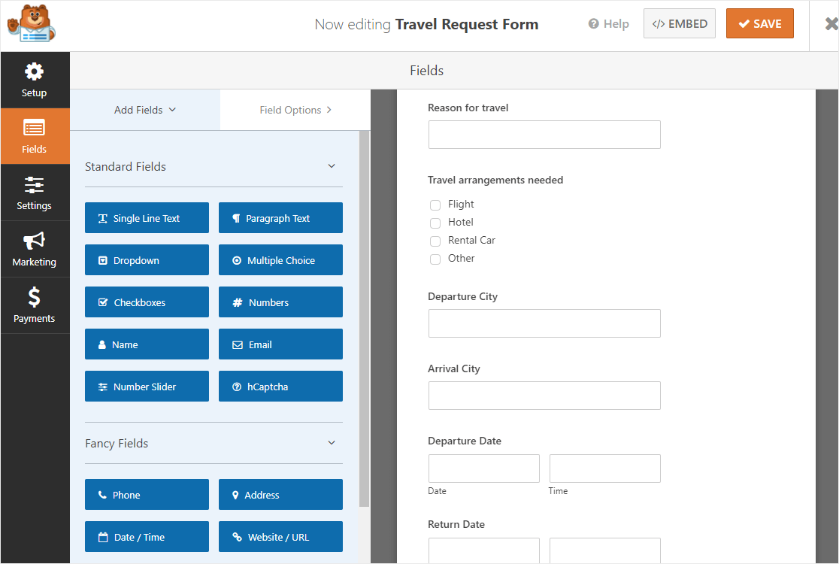Screen dimensions: 839x564
Task: Add a Website / URL field
Action: (280, 537)
